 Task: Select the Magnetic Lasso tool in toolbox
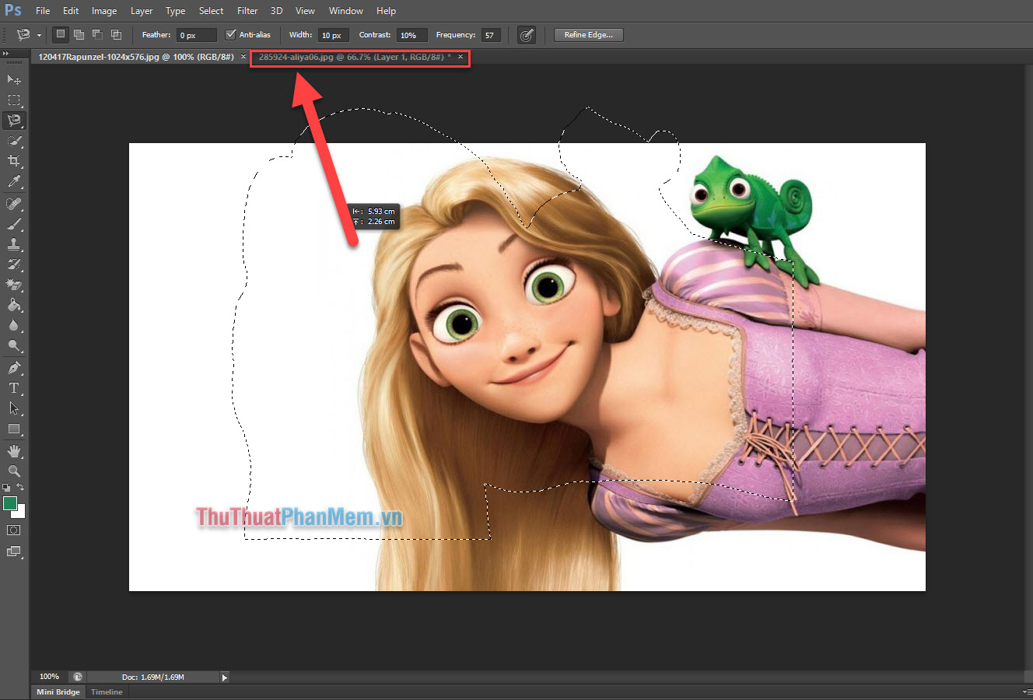pyautogui.click(x=14, y=121)
